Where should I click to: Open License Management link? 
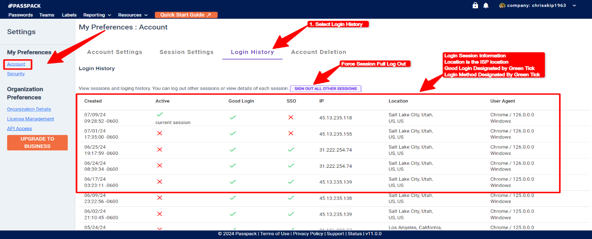pyautogui.click(x=30, y=119)
